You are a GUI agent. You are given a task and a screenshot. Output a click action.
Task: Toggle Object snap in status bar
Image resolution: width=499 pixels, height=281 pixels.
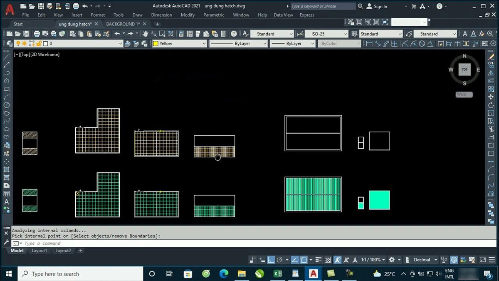[304, 260]
